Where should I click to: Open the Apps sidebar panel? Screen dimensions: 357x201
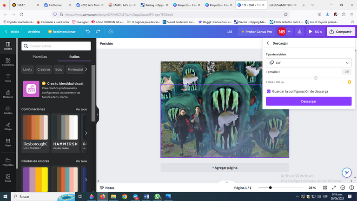[x=8, y=142]
